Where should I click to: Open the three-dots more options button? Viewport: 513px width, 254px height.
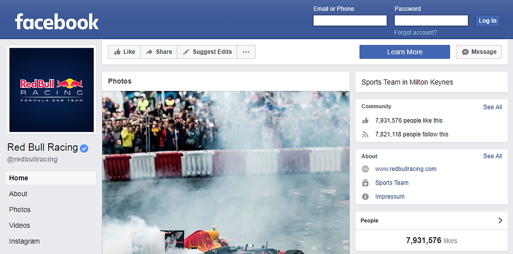click(246, 52)
